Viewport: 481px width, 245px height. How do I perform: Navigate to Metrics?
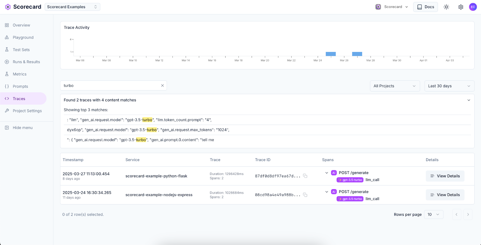pos(20,74)
